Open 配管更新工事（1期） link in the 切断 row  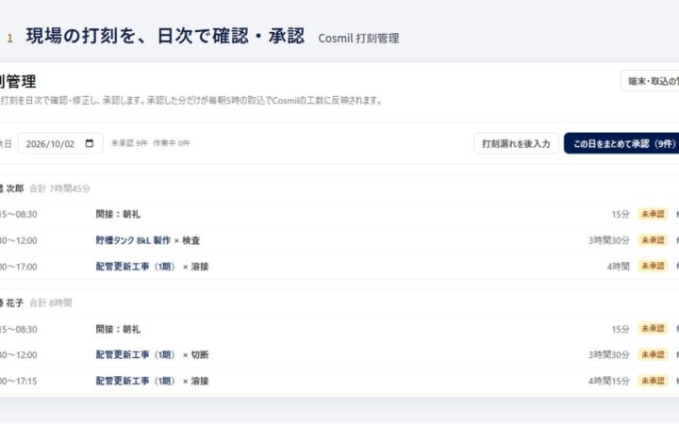coord(135,355)
